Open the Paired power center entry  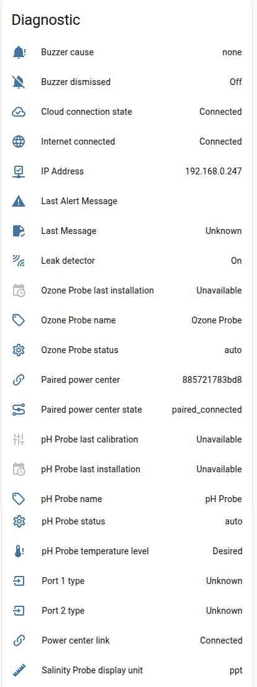point(127,380)
